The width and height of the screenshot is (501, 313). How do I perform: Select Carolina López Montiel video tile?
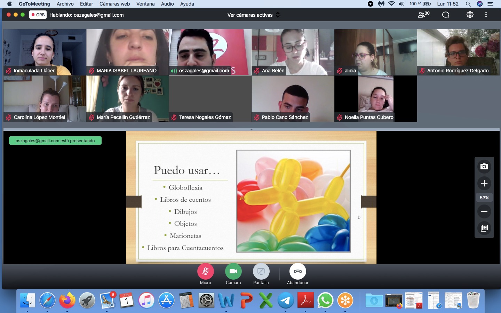click(x=45, y=99)
